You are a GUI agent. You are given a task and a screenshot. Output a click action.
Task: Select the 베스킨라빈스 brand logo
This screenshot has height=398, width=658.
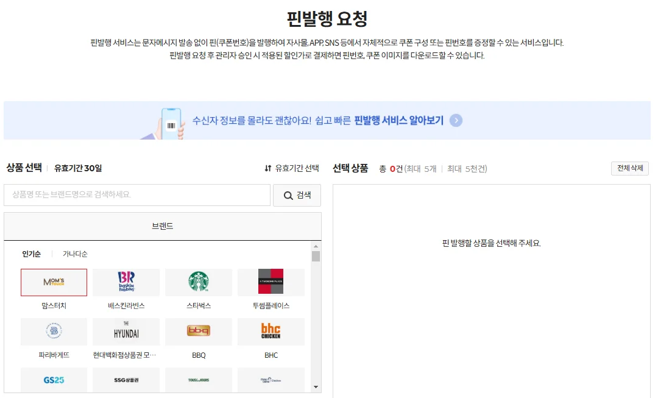(x=126, y=282)
